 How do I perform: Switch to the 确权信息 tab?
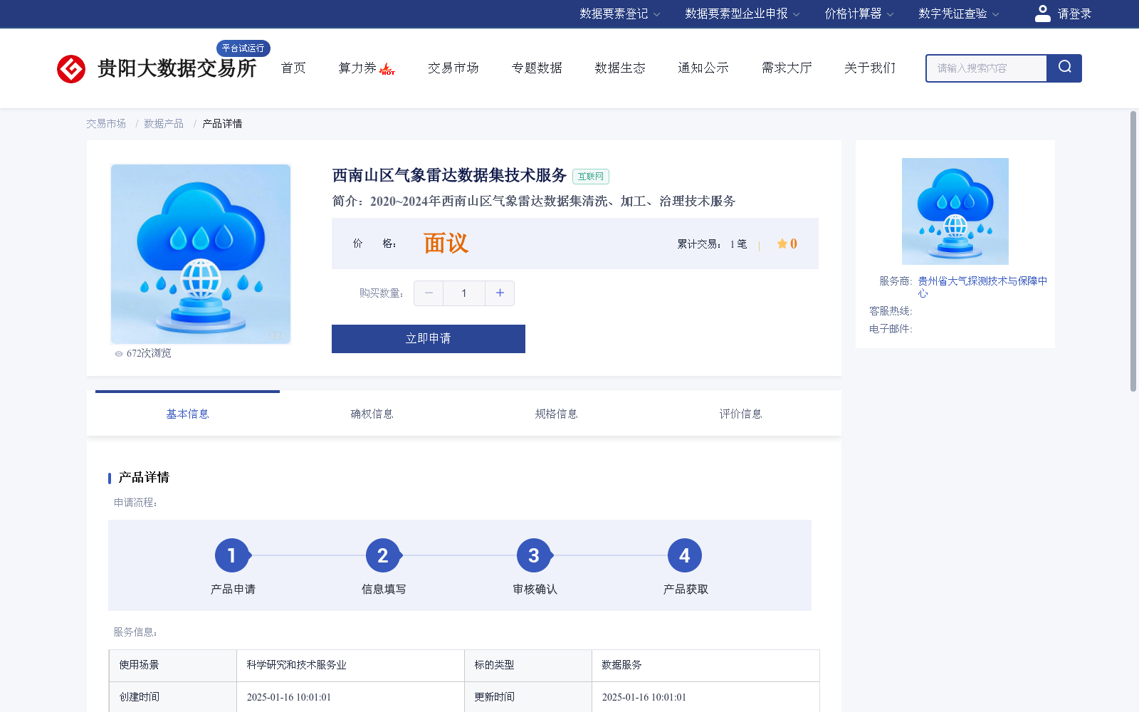coord(372,414)
